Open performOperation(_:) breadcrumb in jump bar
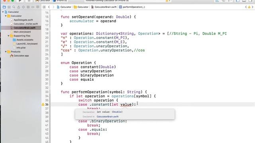The width and height of the screenshot is (255, 143). [132, 7]
